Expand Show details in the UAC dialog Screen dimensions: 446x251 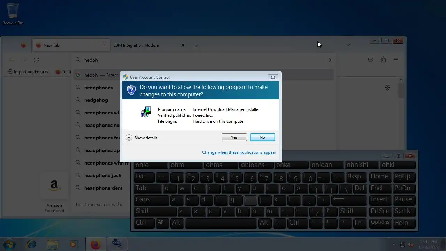(142, 138)
